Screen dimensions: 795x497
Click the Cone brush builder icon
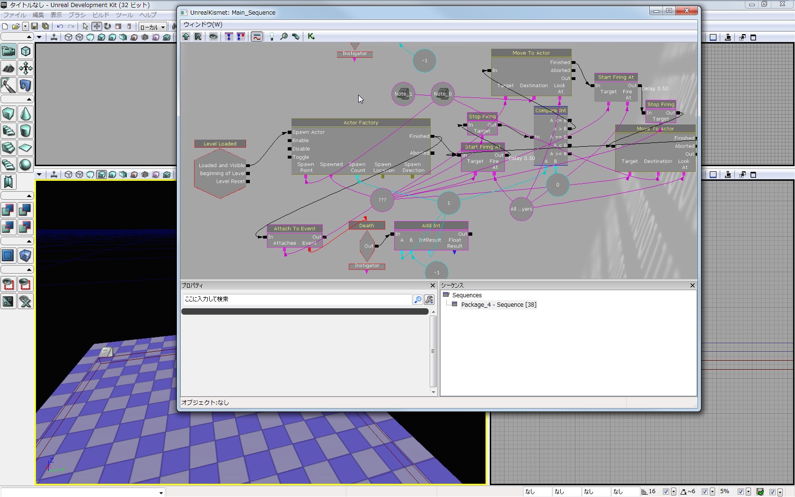(26, 114)
